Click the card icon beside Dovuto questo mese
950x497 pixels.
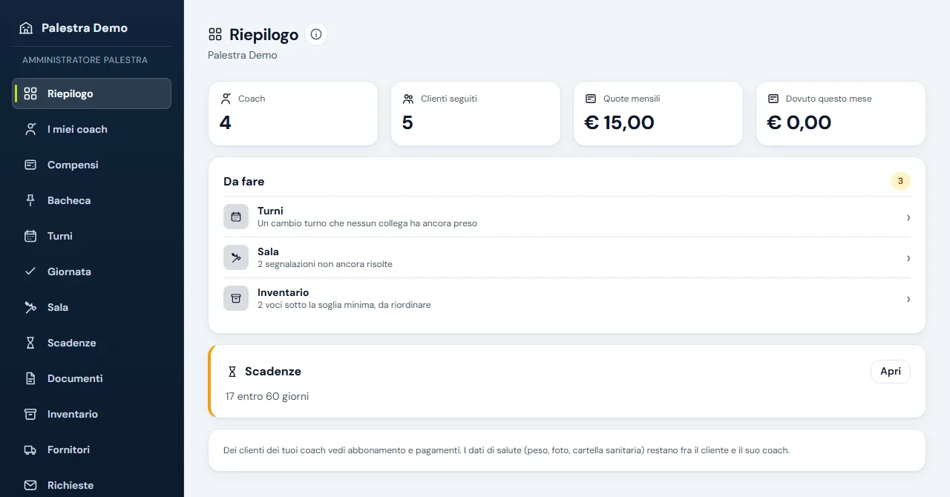(773, 99)
